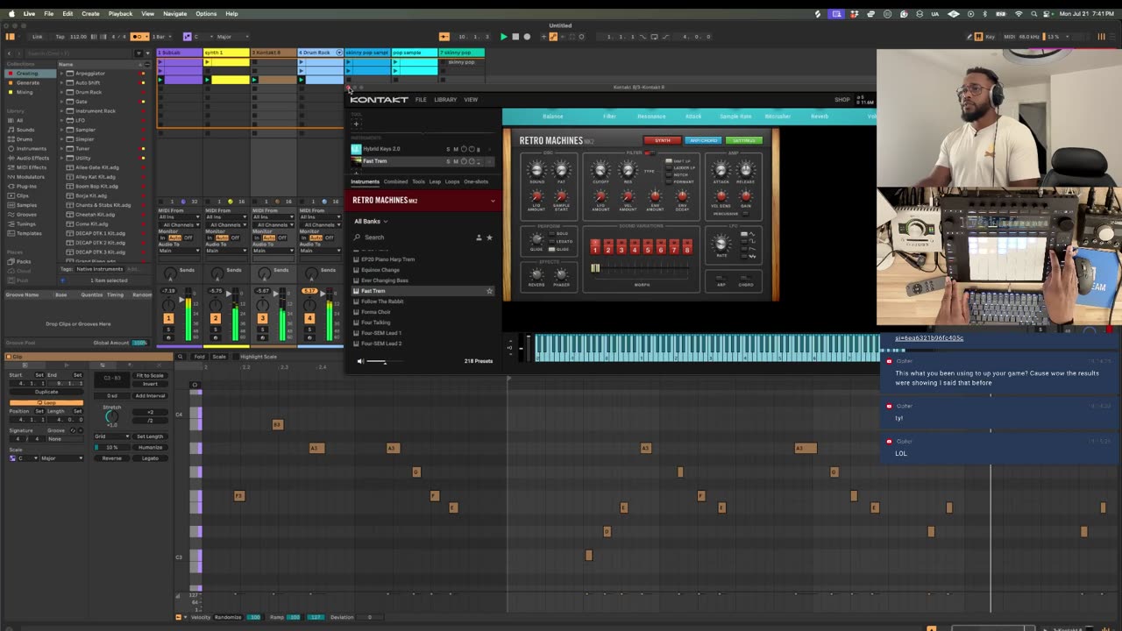Toggle the Fold button in piano roll
Screen dimensions: 1122x631
point(199,357)
